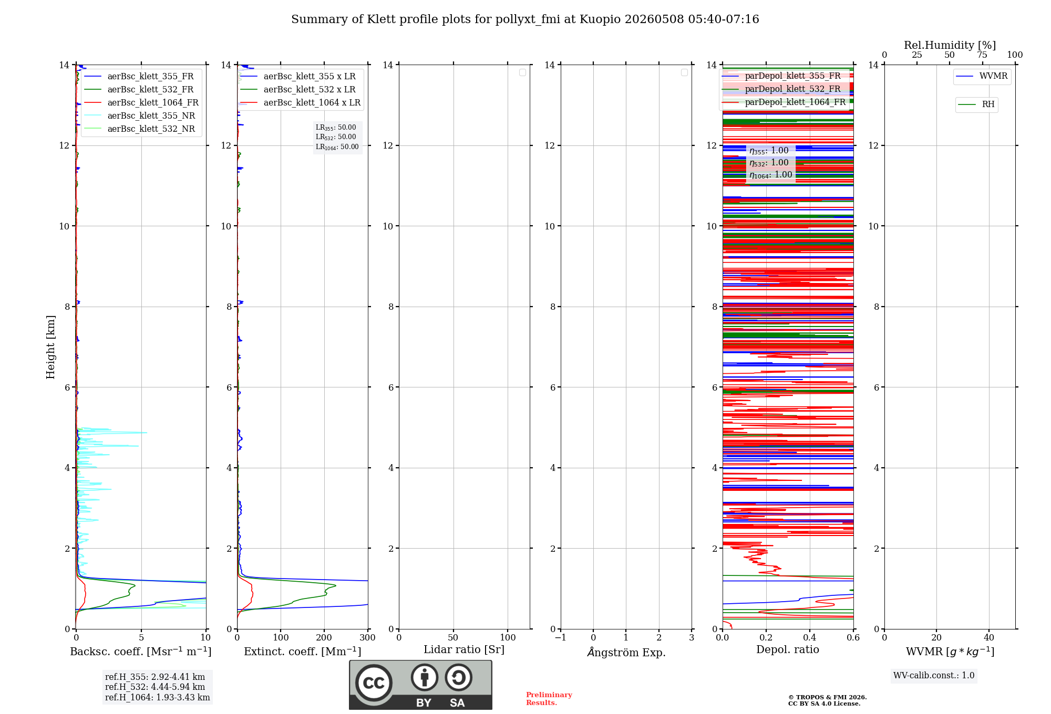Click the LR1064: 50.00 annotation

337,147
